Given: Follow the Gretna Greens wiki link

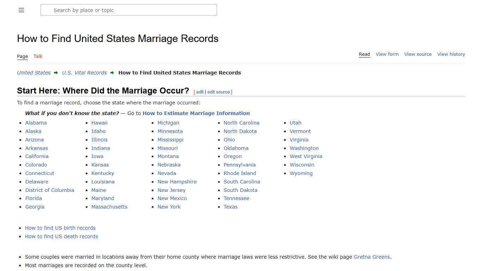Looking at the screenshot, I should tap(372, 257).
